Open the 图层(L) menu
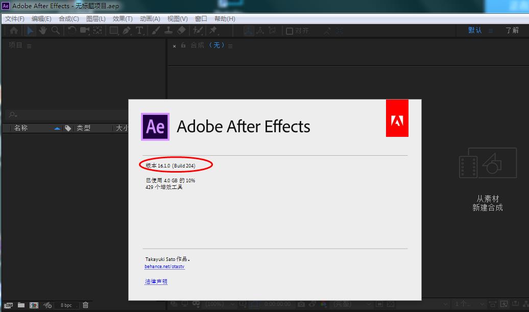 (96, 19)
